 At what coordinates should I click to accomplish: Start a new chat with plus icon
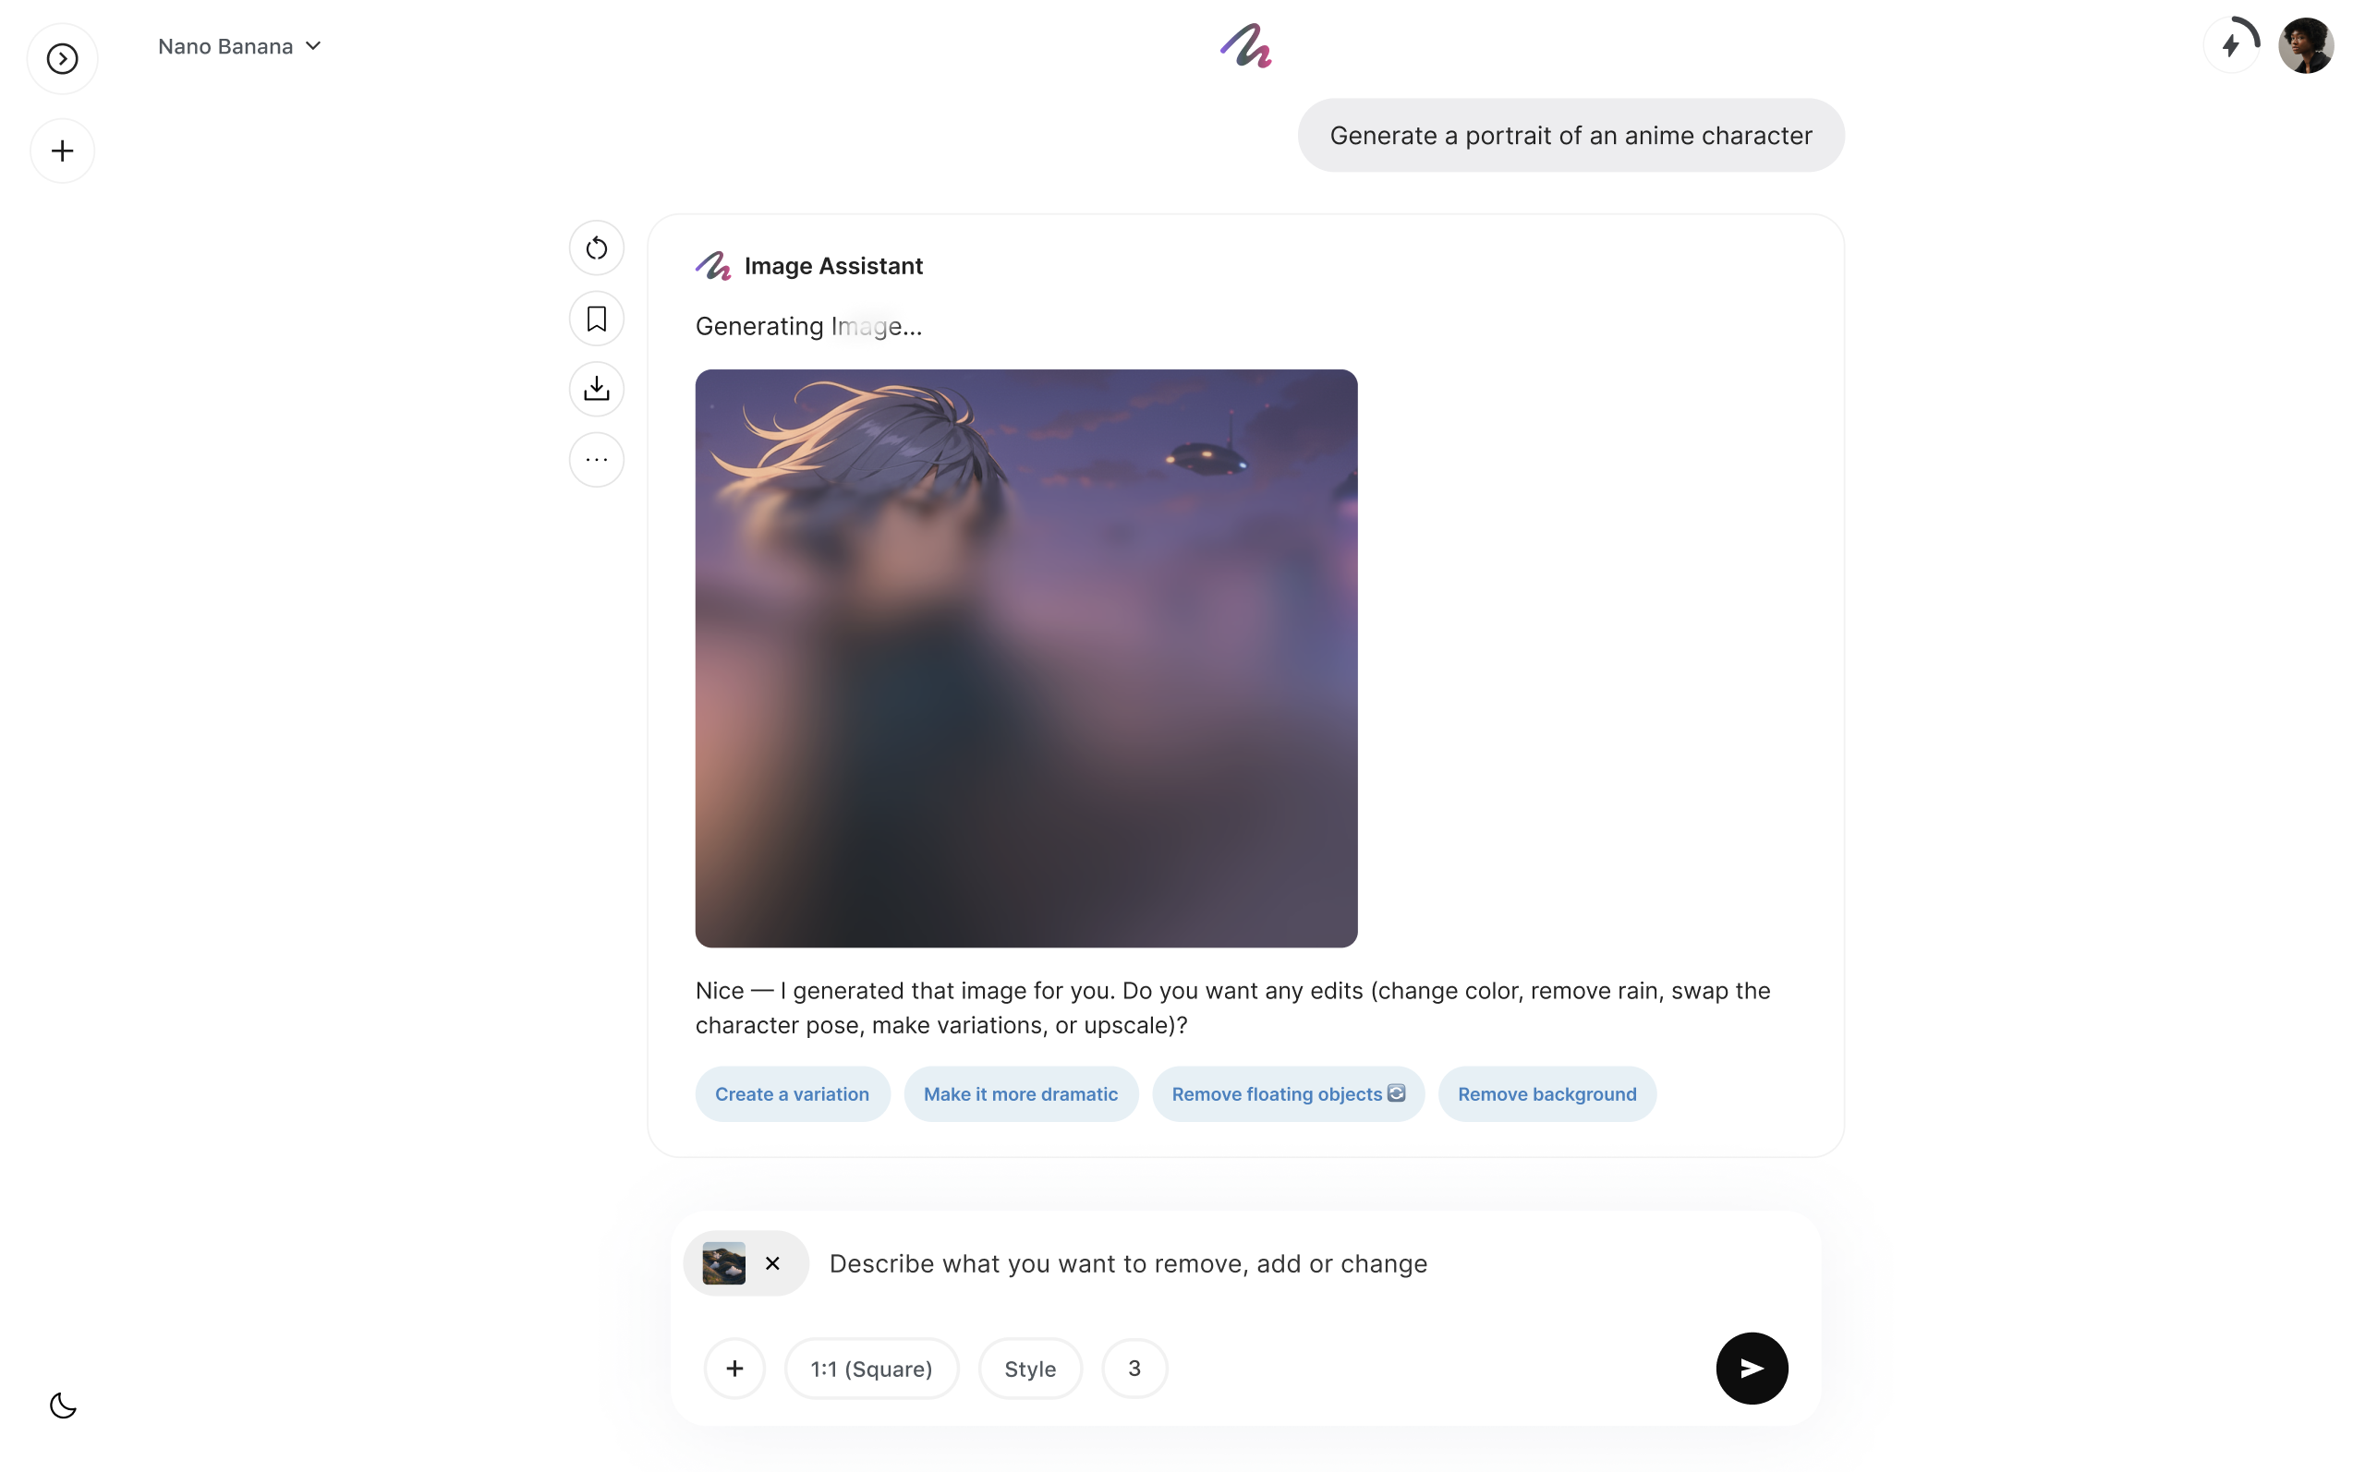(62, 151)
